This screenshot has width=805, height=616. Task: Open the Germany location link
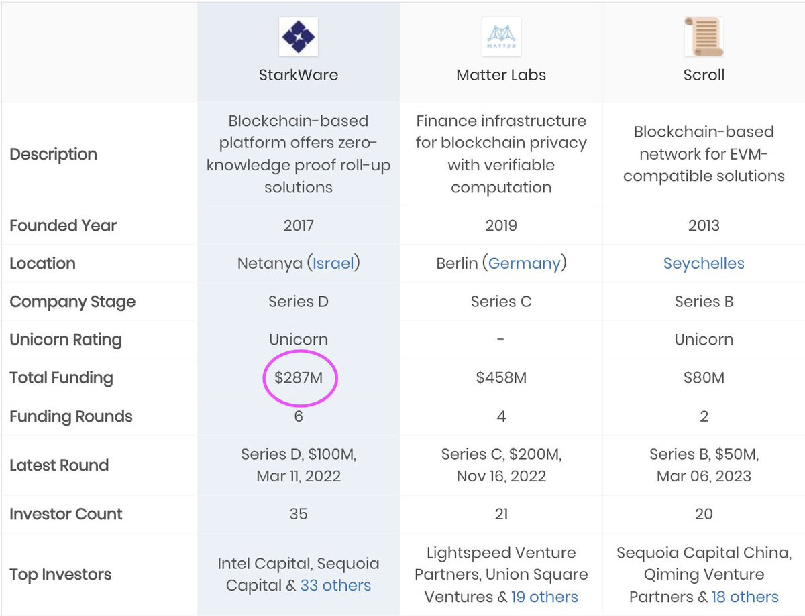click(x=524, y=263)
